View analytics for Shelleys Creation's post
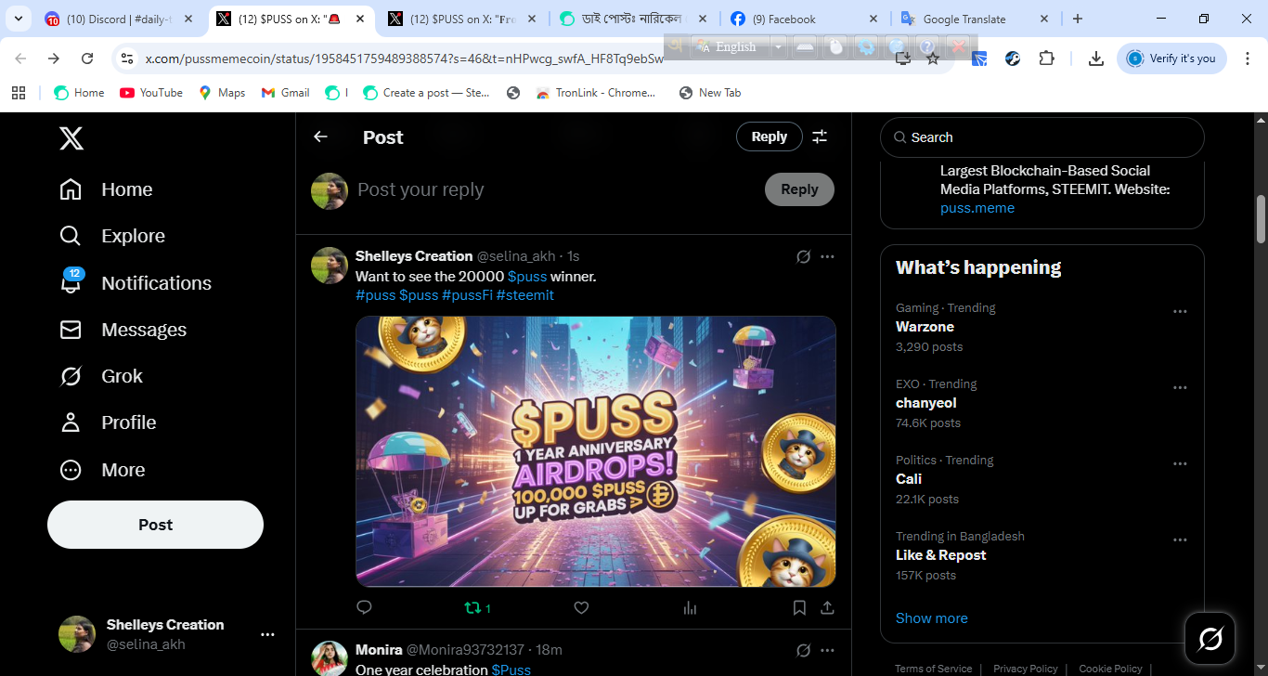The height and width of the screenshot is (676, 1268). [690, 607]
